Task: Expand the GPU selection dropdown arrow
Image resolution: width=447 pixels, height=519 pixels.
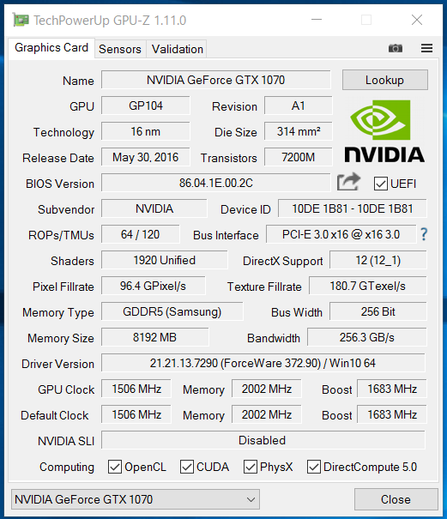Action: pos(251,499)
